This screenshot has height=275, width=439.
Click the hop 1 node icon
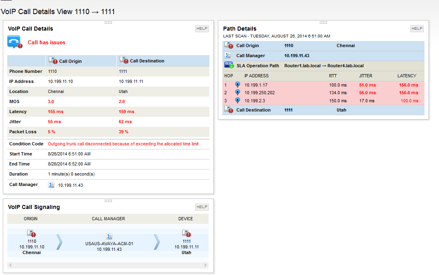237,85
